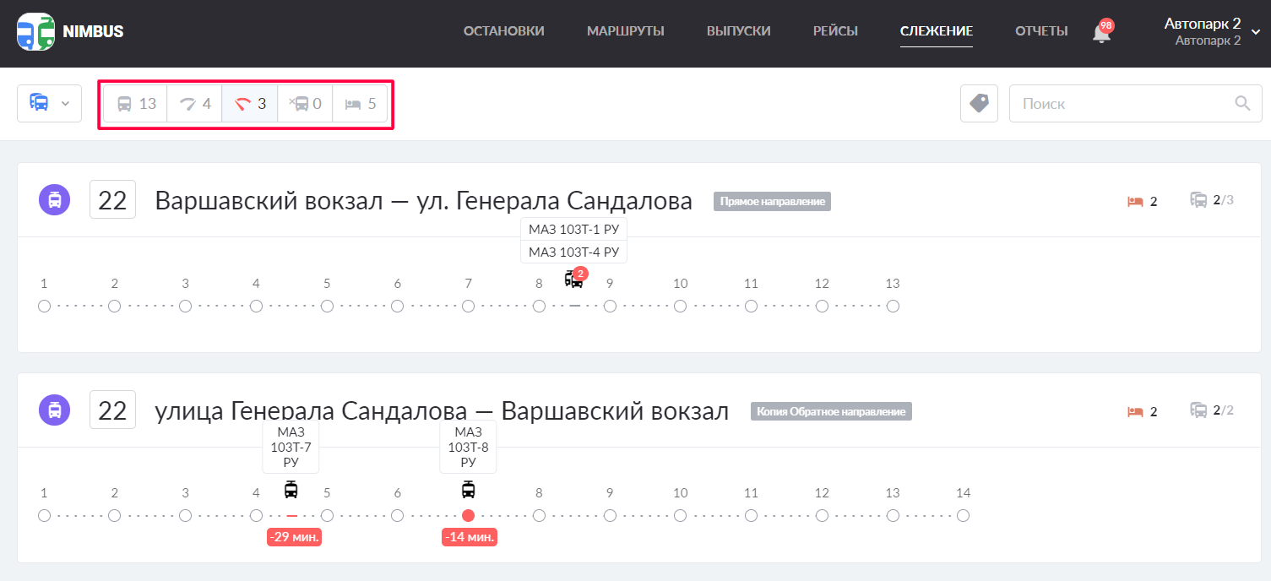The image size is (1271, 581).
Task: Click the parked-vehicles bed filter showing 5
Action: (x=360, y=103)
